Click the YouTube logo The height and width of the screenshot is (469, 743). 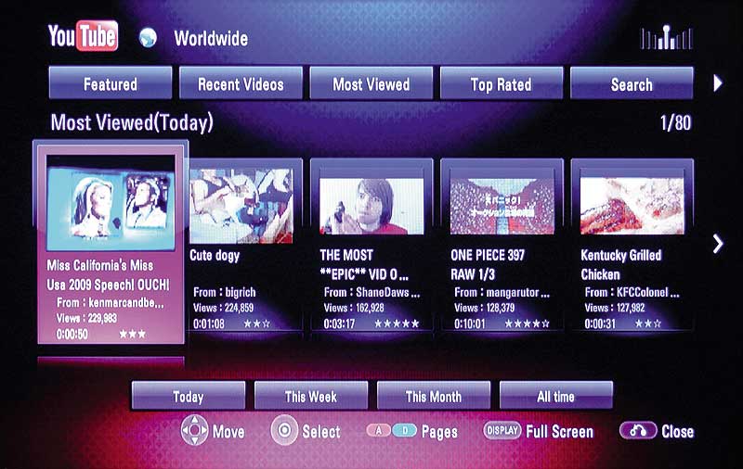pos(83,36)
